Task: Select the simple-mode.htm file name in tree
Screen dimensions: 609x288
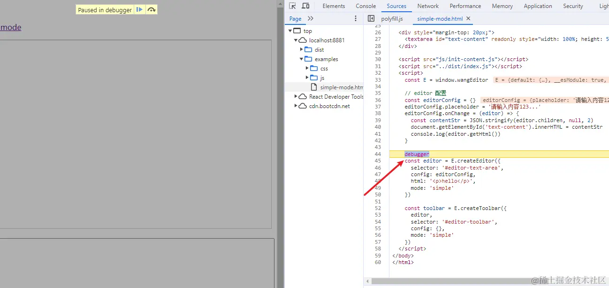Action: 342,87
